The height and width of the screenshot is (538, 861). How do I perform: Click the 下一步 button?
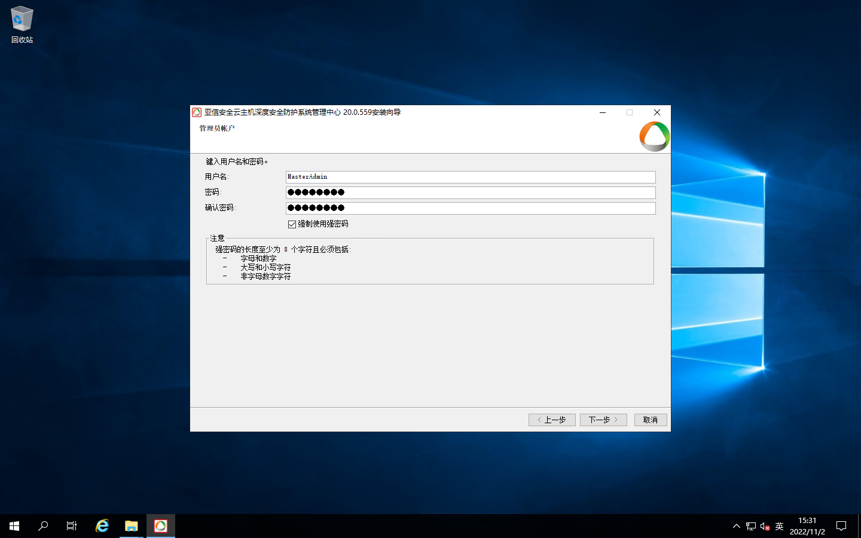click(x=603, y=420)
